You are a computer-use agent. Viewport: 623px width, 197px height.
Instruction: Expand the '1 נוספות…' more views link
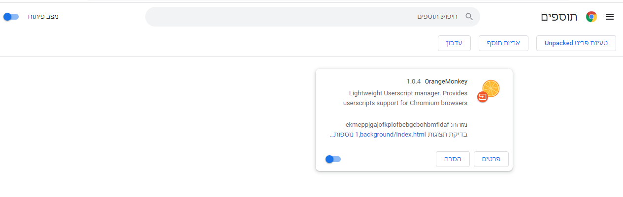(x=343, y=134)
